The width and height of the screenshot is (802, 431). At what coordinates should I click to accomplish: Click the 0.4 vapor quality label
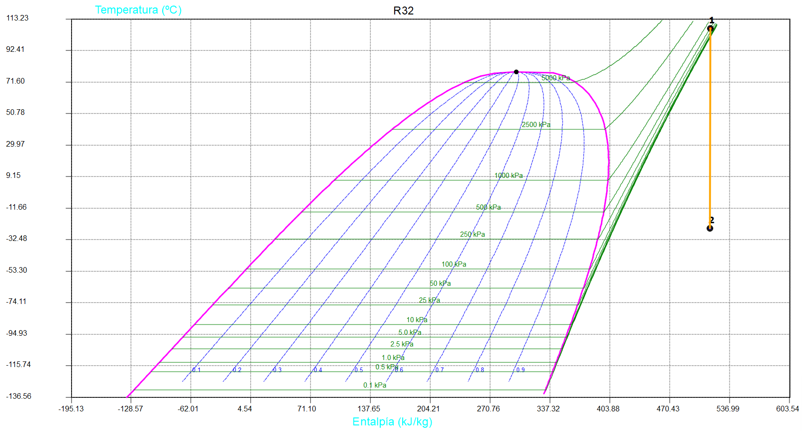318,370
